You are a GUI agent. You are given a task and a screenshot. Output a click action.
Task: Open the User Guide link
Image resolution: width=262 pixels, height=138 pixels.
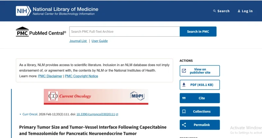[100, 41]
